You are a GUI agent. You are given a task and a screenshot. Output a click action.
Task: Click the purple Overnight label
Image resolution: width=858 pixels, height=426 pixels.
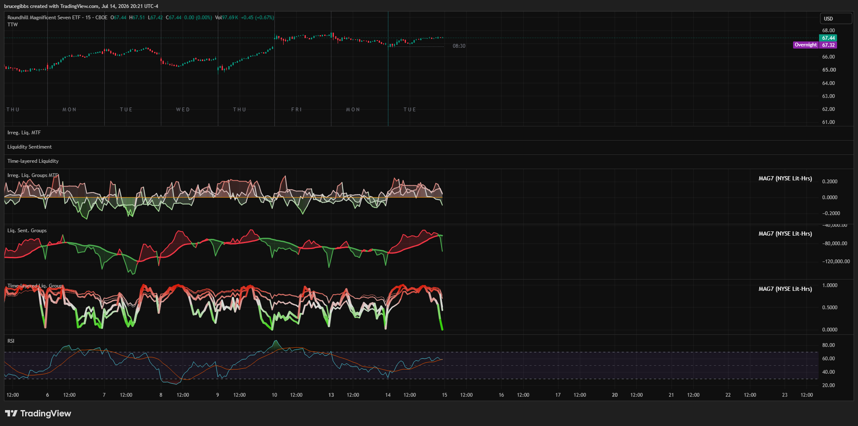[x=806, y=45]
